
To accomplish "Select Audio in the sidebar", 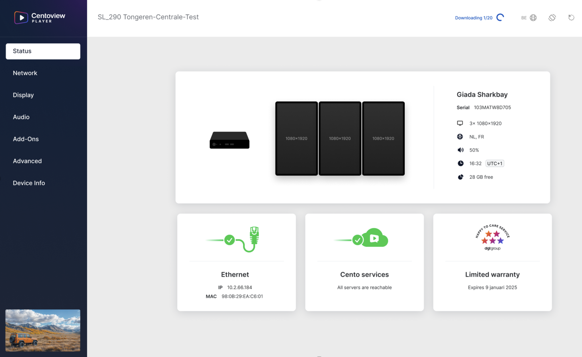I will 21,117.
